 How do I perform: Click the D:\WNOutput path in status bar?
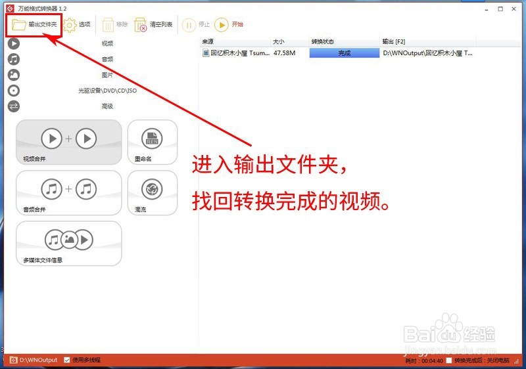click(38, 360)
